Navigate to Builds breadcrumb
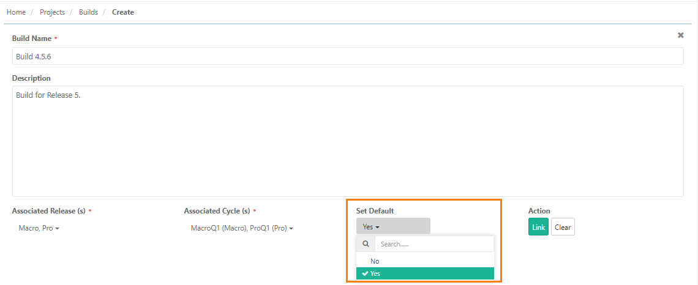 click(88, 12)
